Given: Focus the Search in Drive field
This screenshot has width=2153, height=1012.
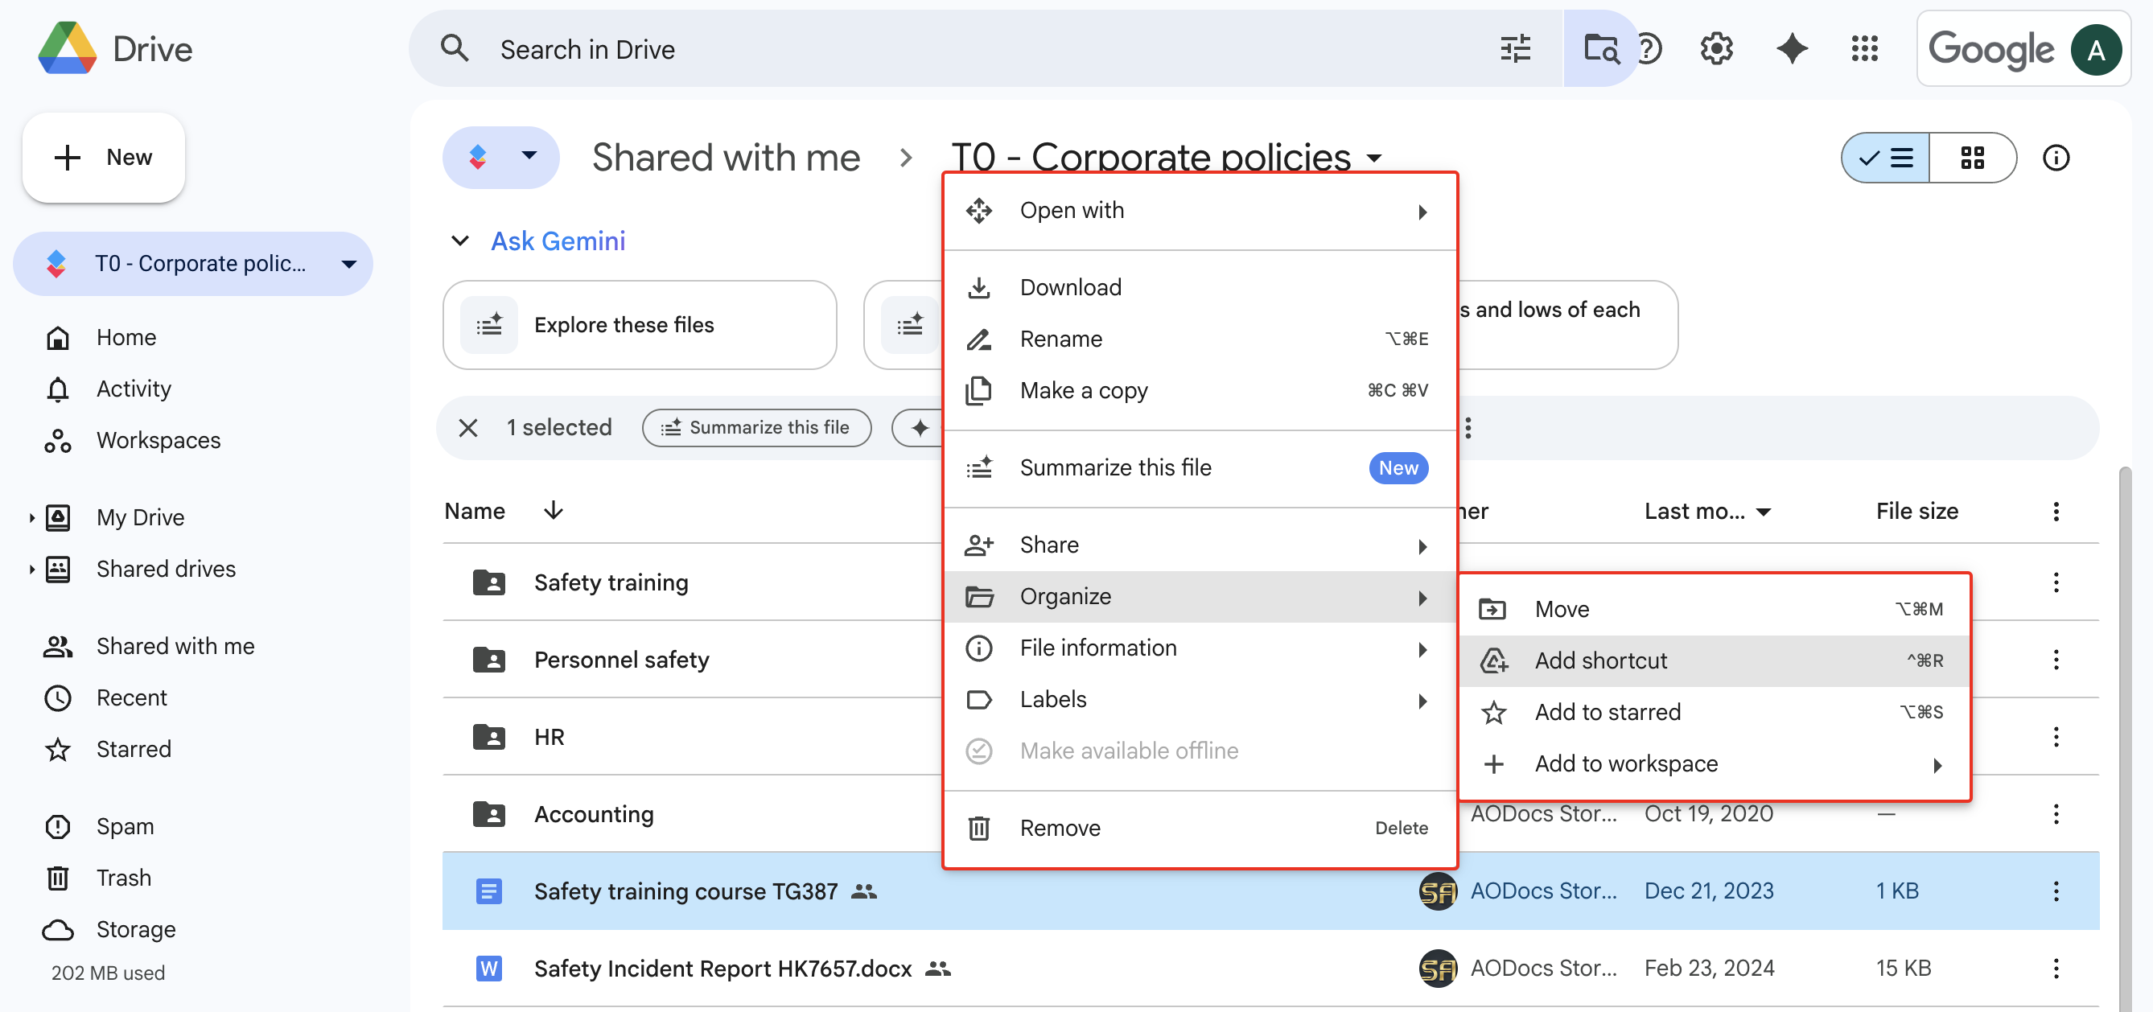Looking at the screenshot, I should tap(986, 48).
